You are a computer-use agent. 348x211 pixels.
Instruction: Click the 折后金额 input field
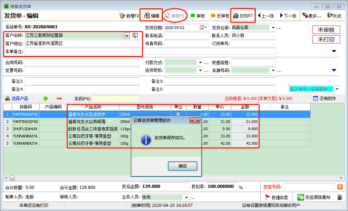[x=165, y=186]
